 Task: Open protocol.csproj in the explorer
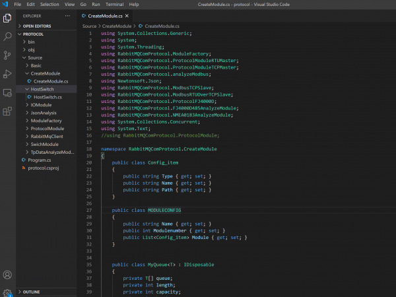pos(43,168)
